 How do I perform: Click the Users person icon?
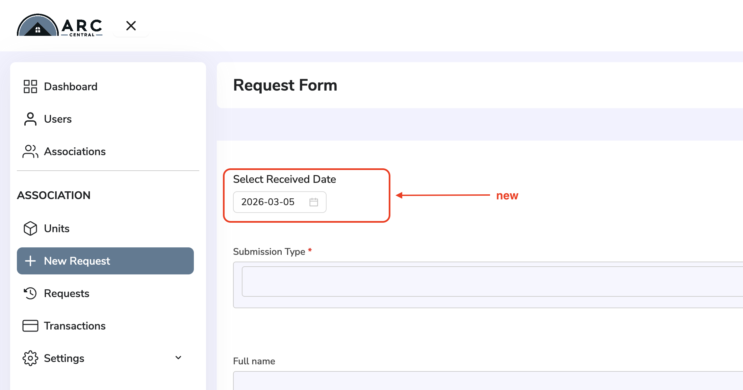click(x=30, y=119)
